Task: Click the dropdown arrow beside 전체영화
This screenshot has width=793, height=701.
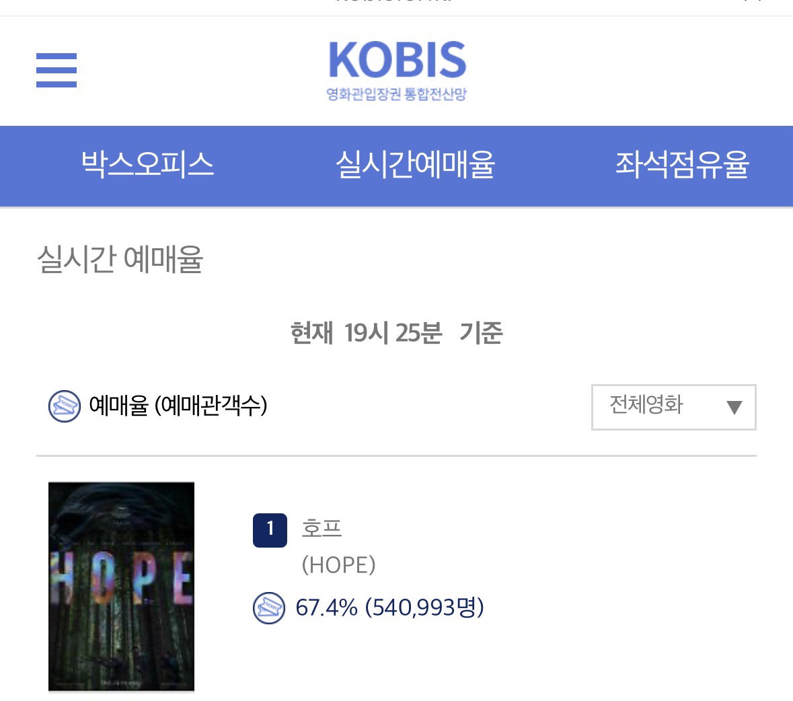Action: pyautogui.click(x=734, y=407)
